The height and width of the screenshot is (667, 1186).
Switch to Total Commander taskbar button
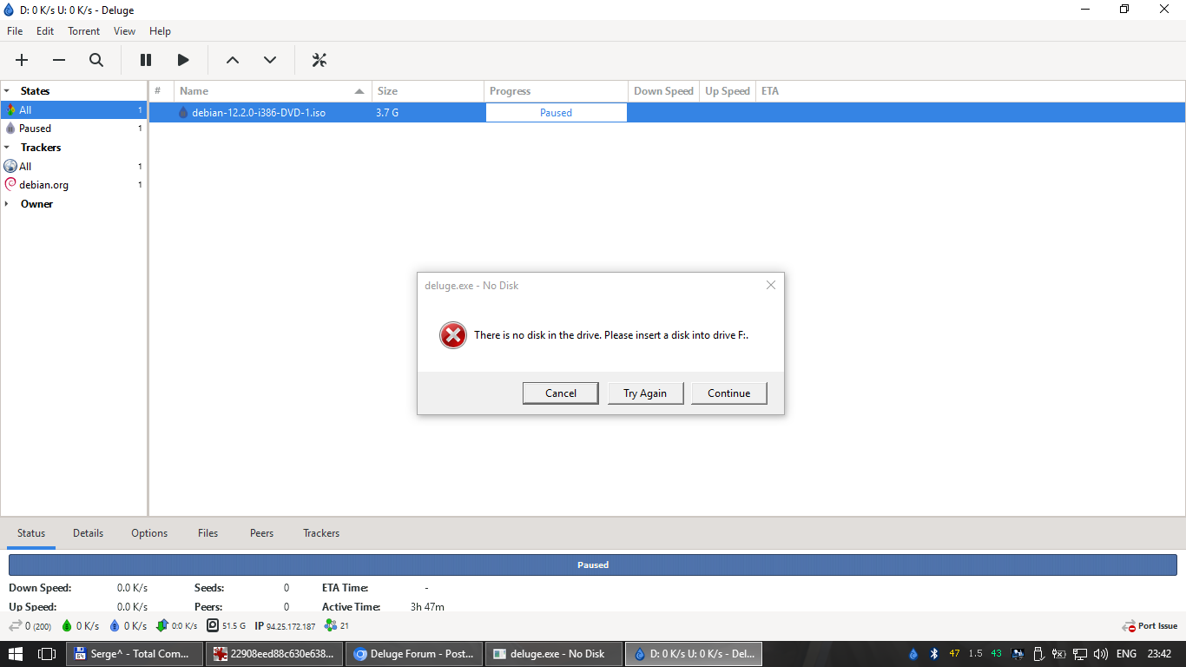[135, 654]
